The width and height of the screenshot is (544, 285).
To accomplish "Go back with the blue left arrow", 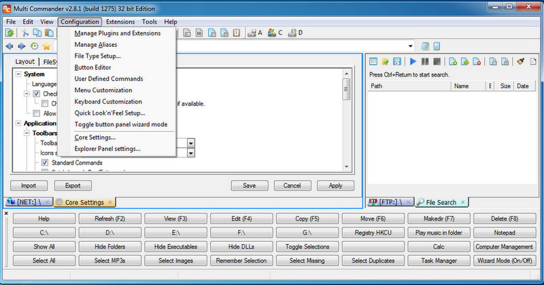I will coord(10,46).
